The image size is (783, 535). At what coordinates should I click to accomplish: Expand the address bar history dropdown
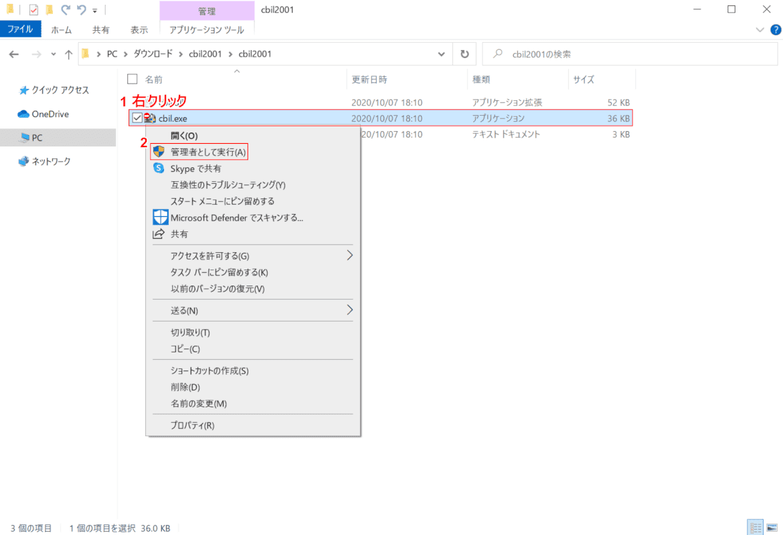click(442, 54)
